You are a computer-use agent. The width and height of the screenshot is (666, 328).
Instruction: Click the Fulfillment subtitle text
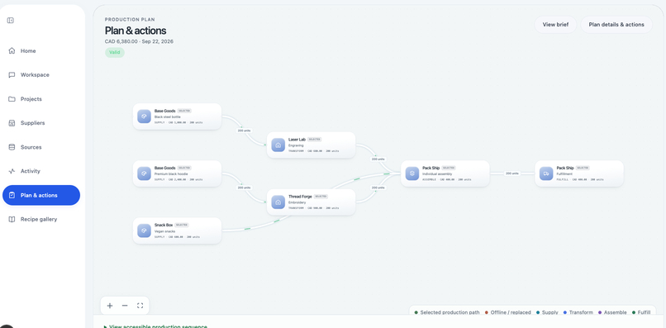[565, 174]
